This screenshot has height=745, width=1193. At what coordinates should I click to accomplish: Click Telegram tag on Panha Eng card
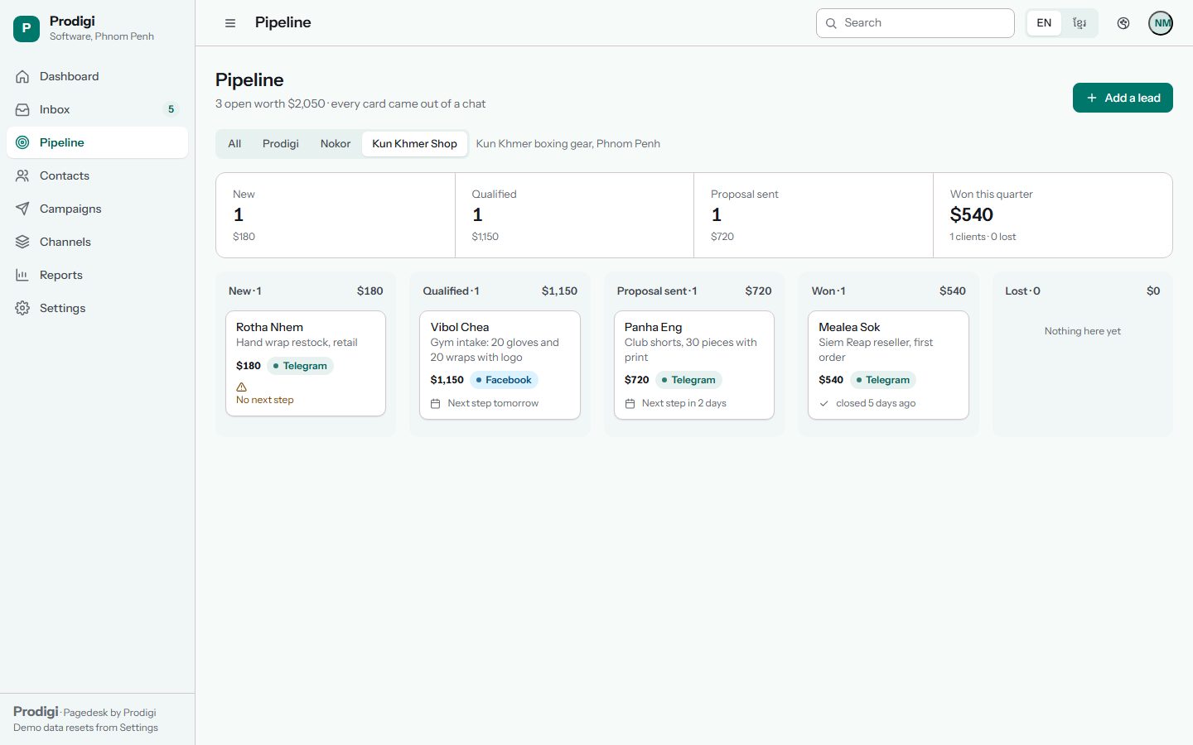[688, 380]
